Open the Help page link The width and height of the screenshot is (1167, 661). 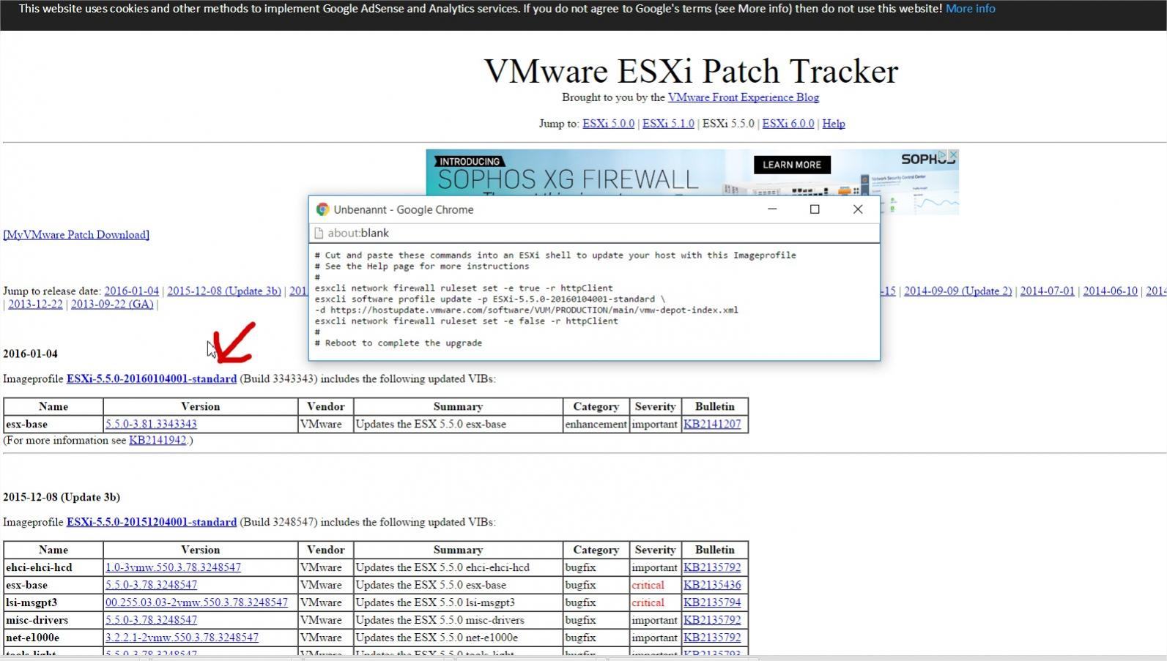click(834, 124)
